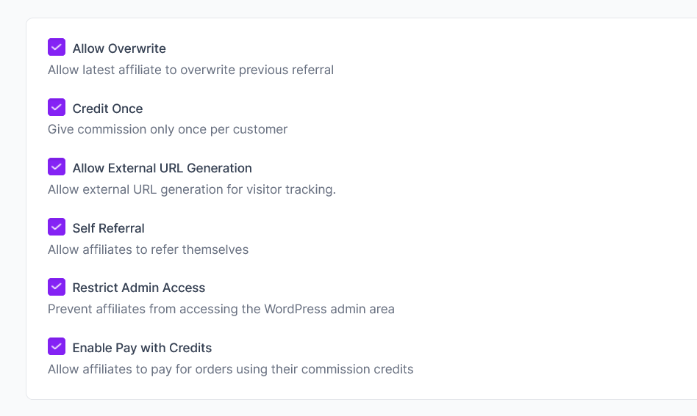Turn off the Restrict Admin Access checkbox

(x=57, y=287)
